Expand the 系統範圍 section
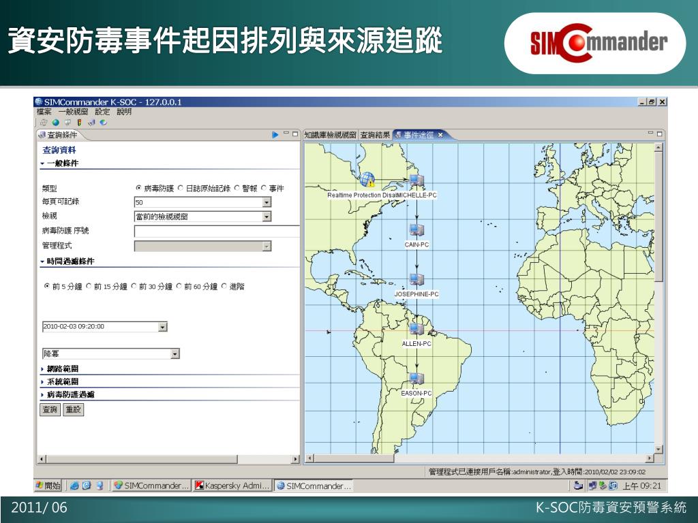 click(42, 382)
